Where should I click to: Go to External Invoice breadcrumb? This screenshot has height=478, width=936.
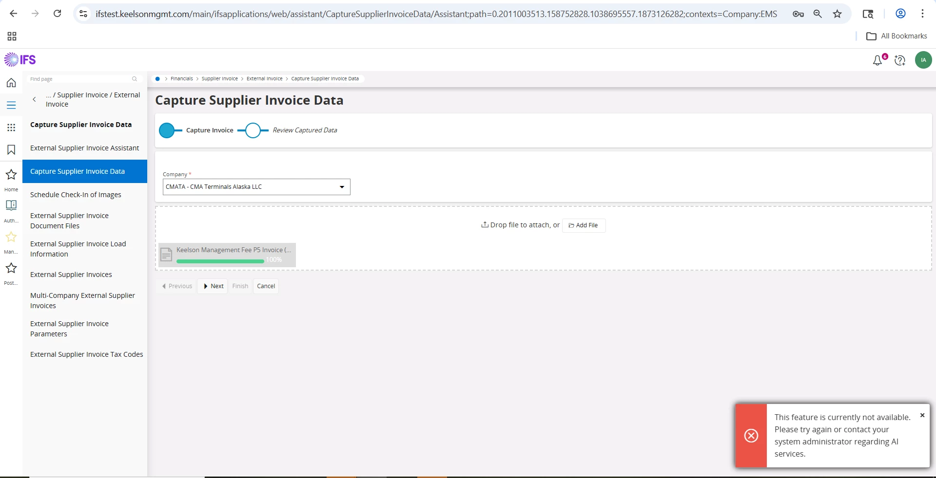(x=264, y=79)
